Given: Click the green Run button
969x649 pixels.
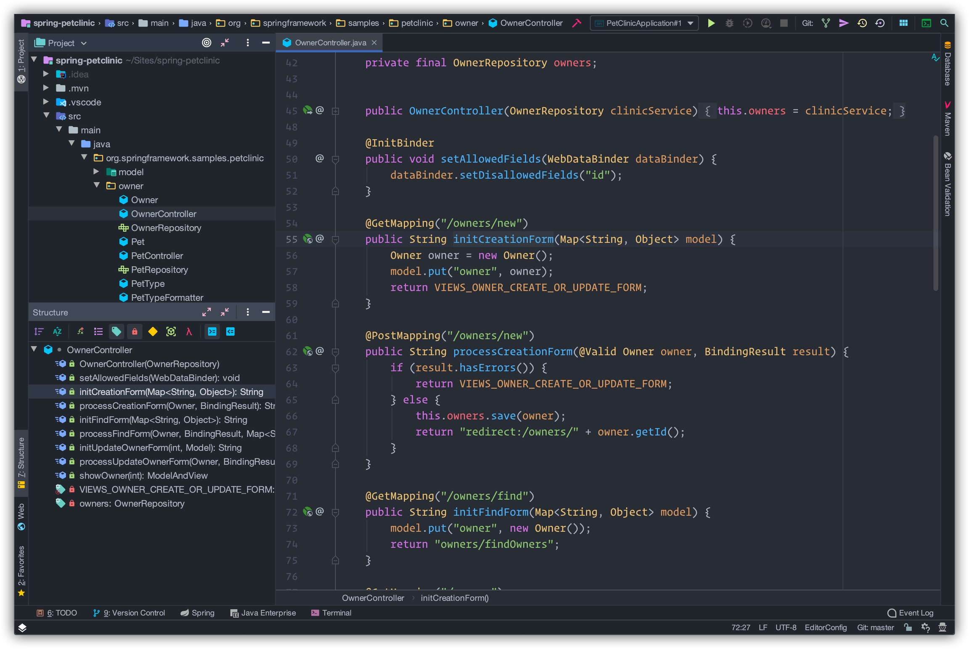Looking at the screenshot, I should pyautogui.click(x=711, y=23).
